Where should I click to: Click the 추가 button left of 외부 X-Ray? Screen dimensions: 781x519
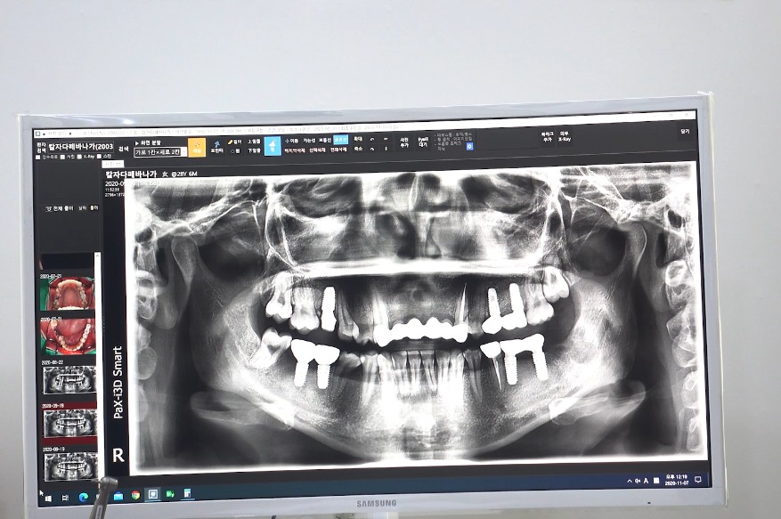coord(547,137)
